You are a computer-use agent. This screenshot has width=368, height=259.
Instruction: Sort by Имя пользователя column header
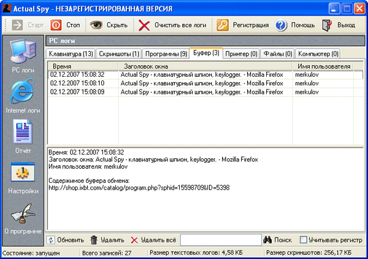323,66
